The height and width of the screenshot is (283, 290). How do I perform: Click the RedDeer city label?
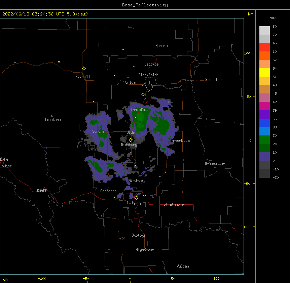(148, 86)
